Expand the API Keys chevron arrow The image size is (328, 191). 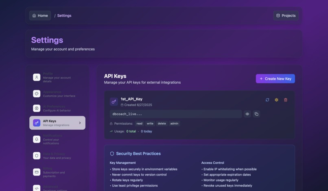(80, 123)
